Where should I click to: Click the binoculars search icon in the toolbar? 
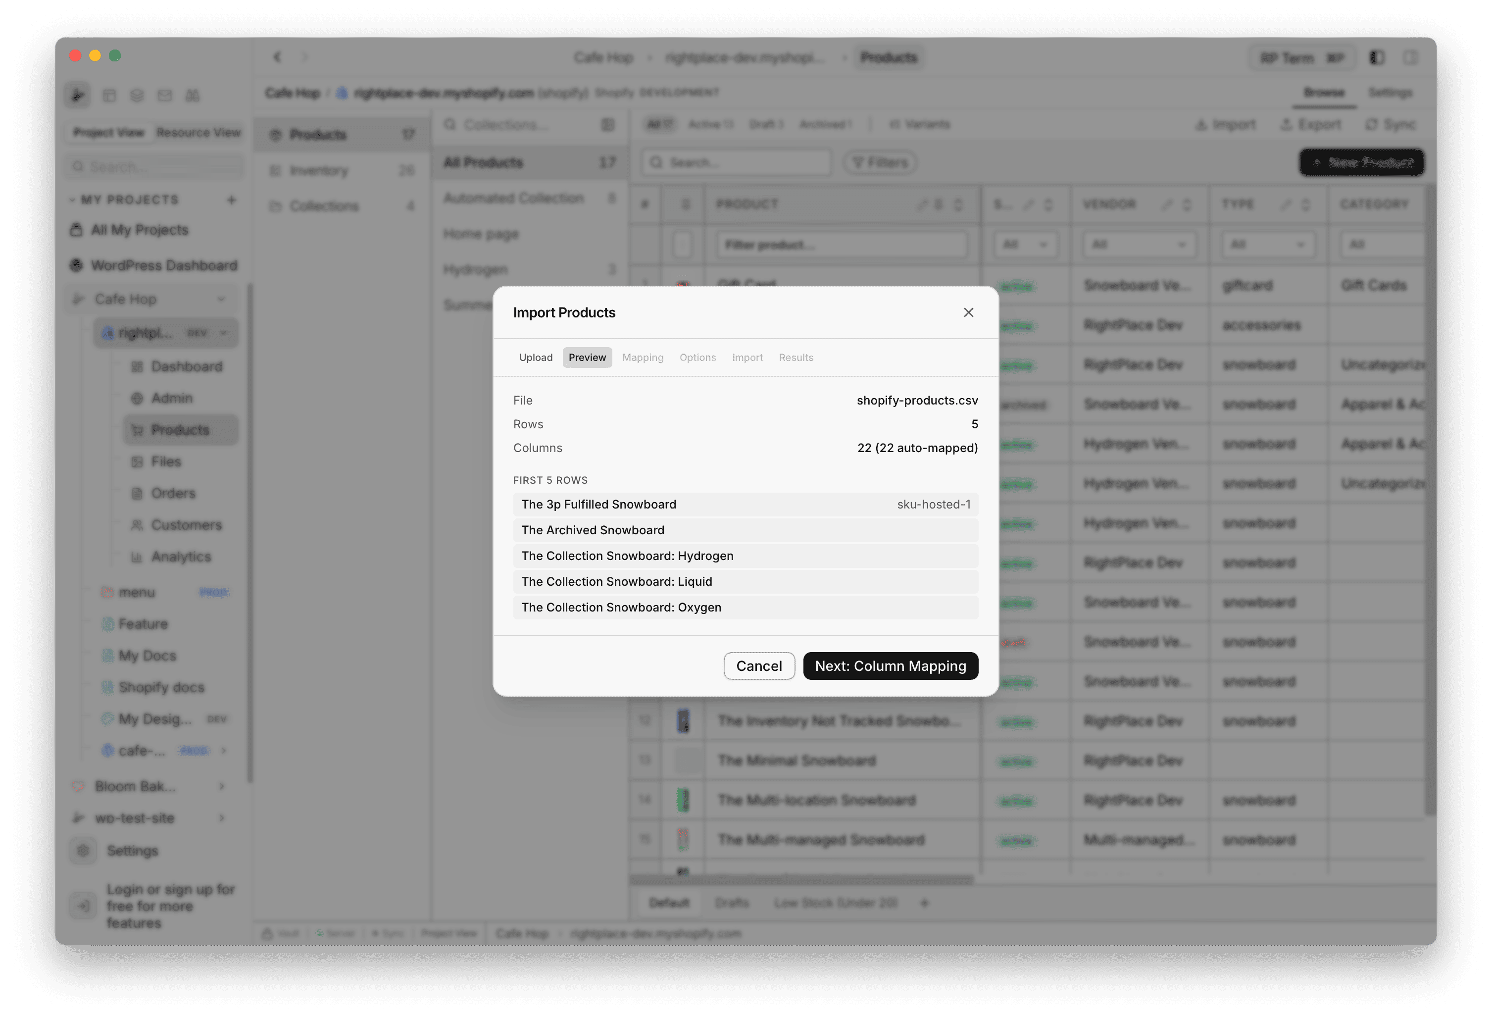pyautogui.click(x=193, y=95)
